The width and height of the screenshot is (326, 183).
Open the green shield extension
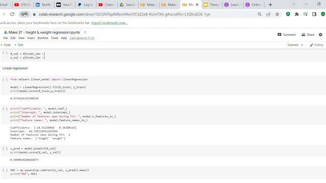click(288, 14)
